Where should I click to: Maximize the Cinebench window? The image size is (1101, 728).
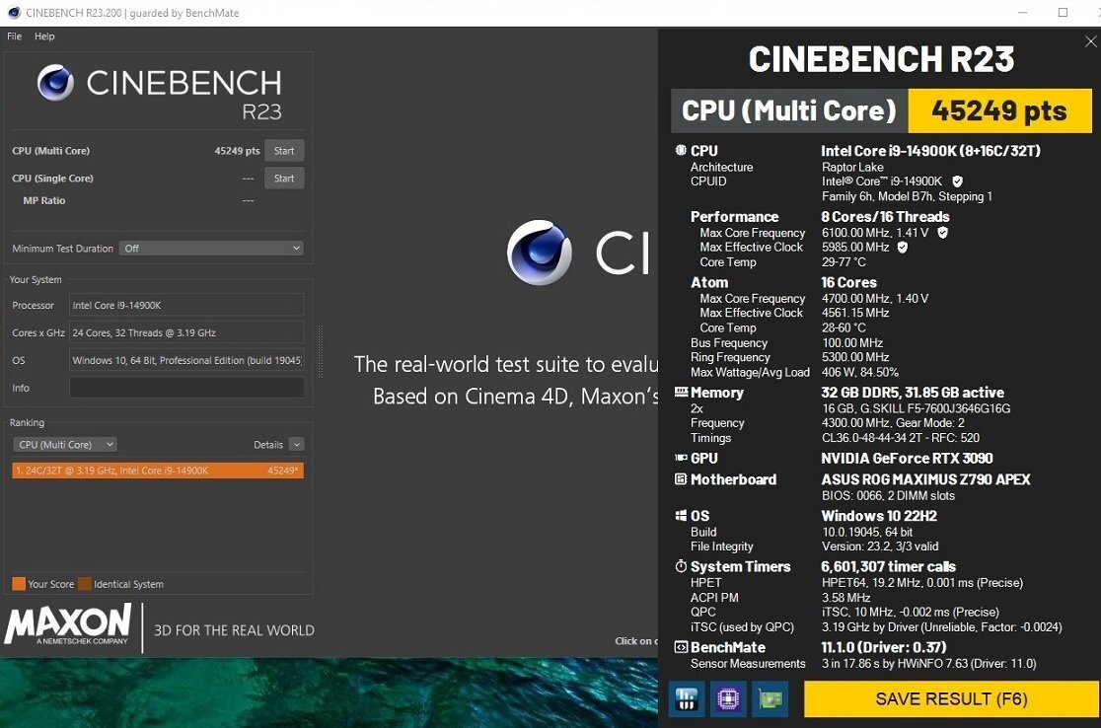(1063, 13)
